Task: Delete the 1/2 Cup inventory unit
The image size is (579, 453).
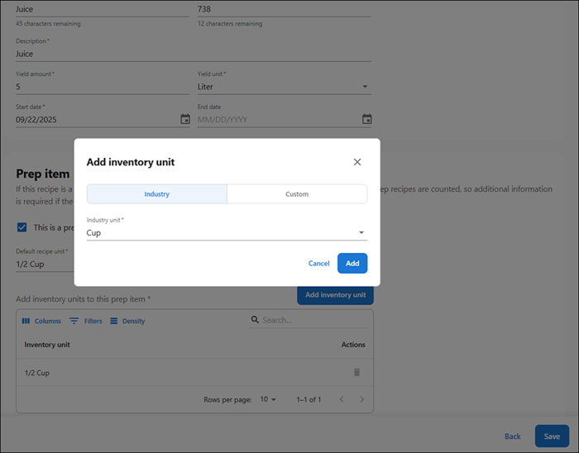Action: coord(356,373)
